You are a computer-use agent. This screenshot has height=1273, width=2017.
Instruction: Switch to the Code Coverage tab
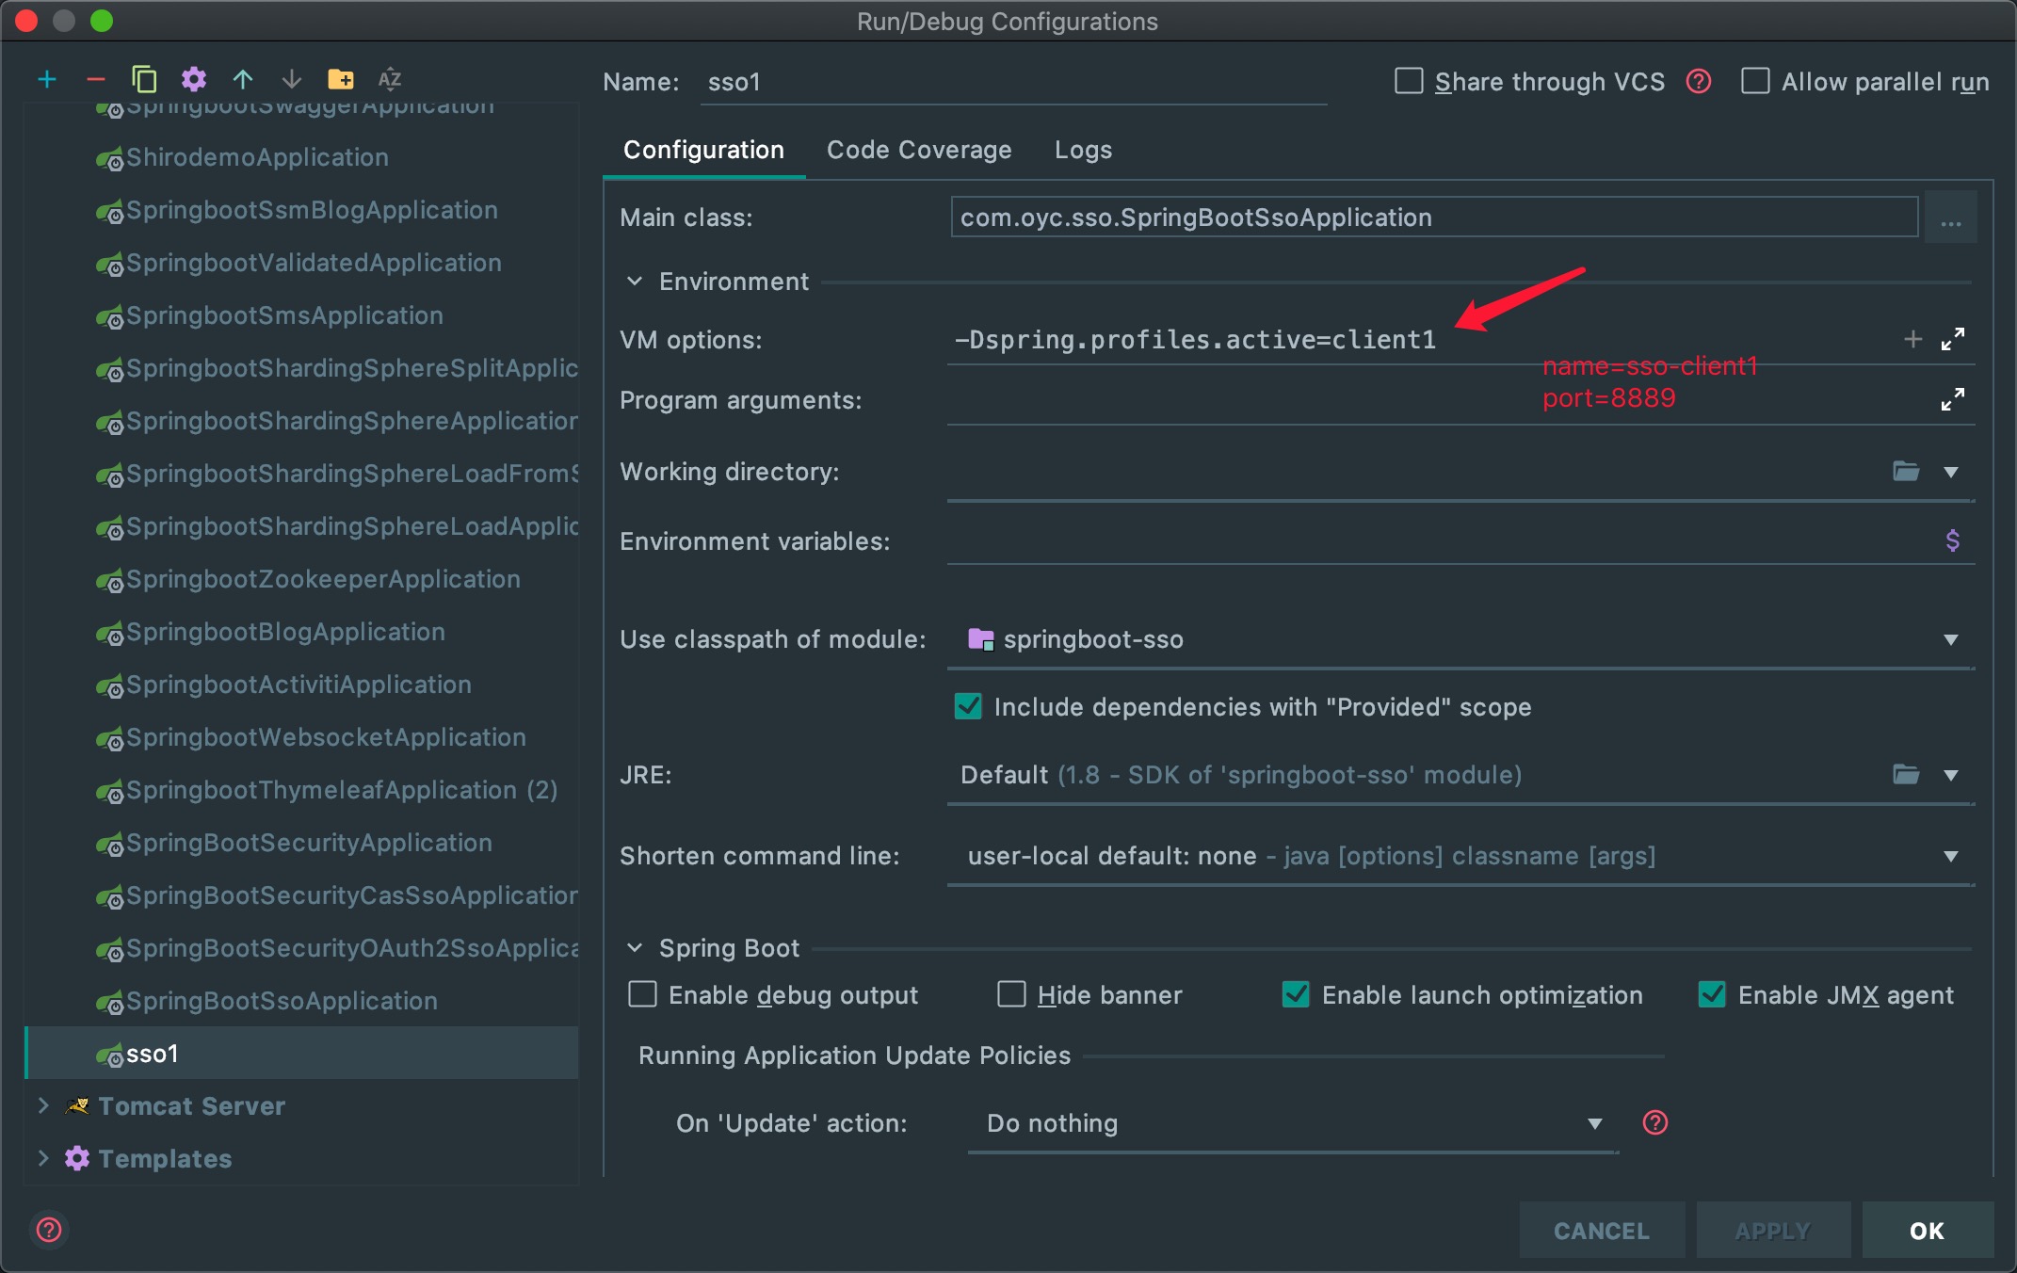(x=918, y=150)
